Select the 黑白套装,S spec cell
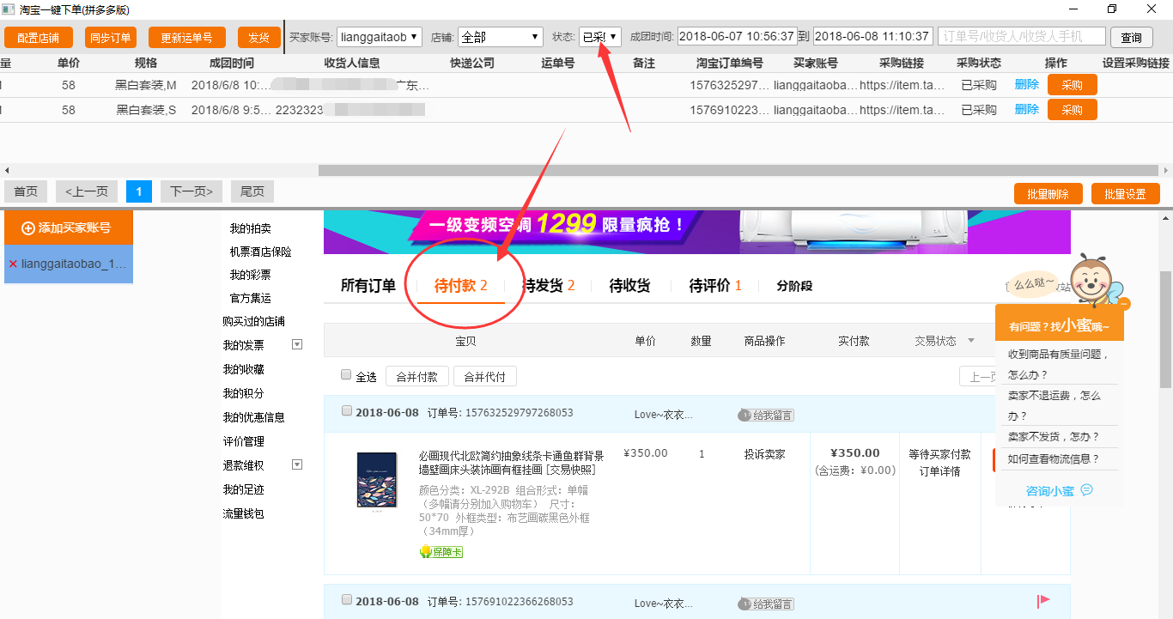This screenshot has width=1173, height=619. (146, 110)
